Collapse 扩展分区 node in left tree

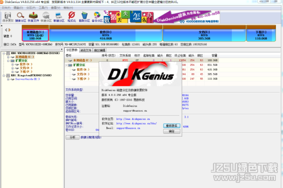pos(8,61)
